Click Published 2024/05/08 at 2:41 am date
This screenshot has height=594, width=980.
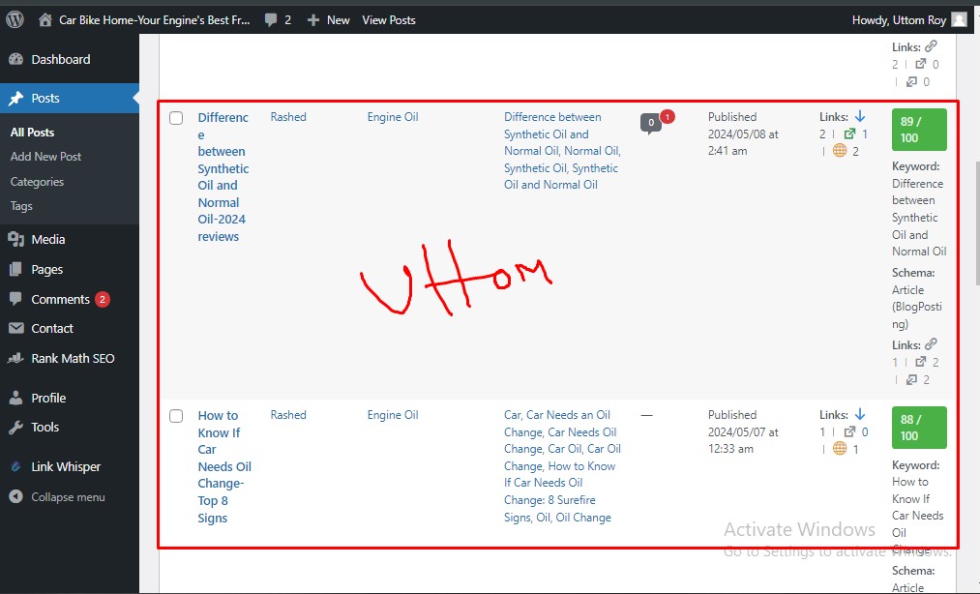743,134
